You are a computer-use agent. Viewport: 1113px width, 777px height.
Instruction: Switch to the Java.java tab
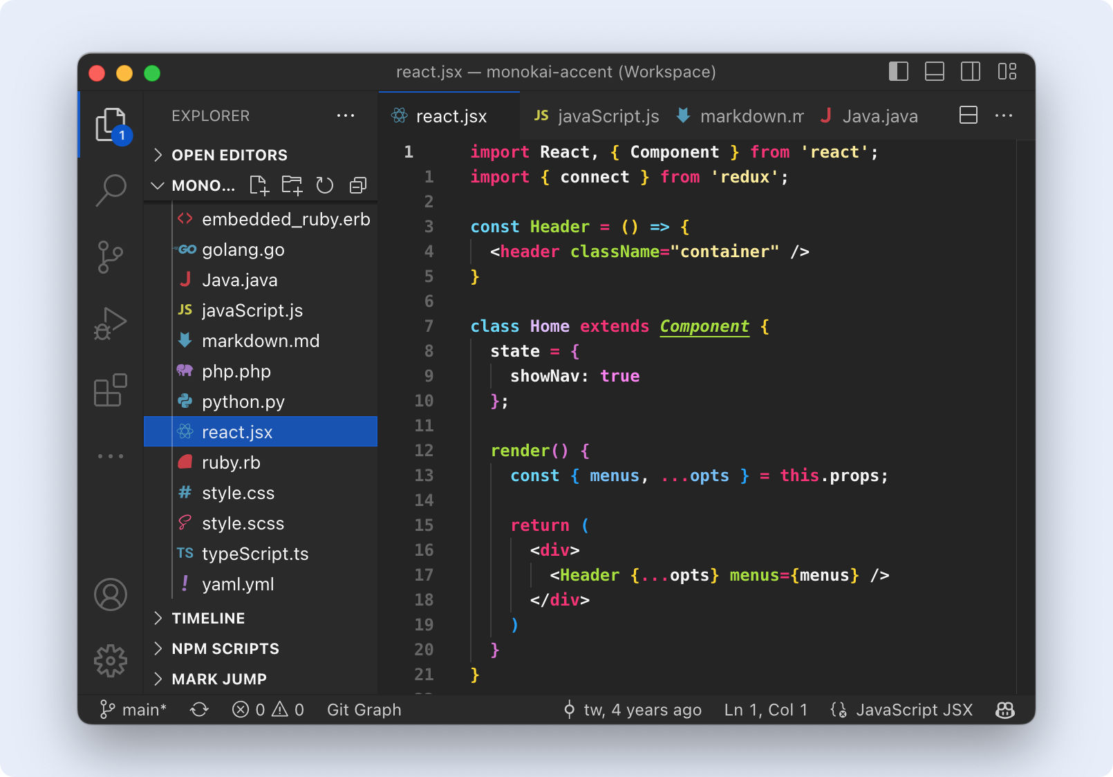pos(870,116)
